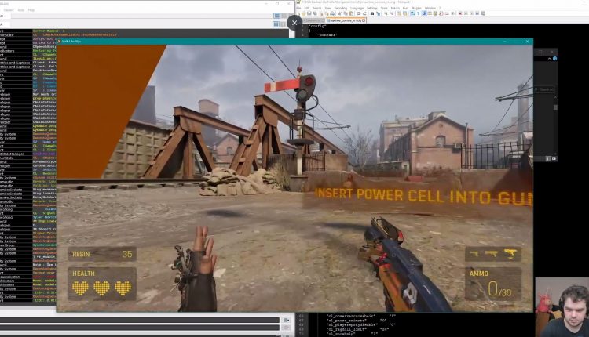Screen dimensions: 589x337
Task: Click the HEALTH hearts panel in game HUD
Action: (102, 284)
